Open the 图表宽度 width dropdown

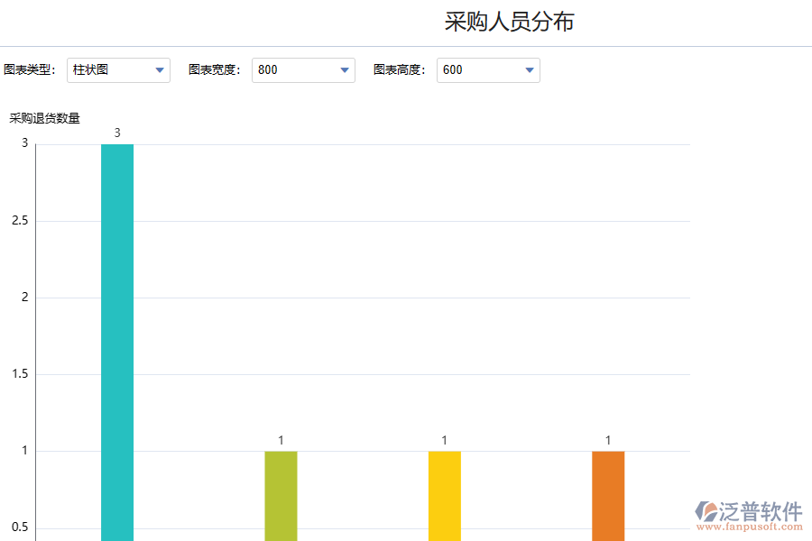pyautogui.click(x=303, y=69)
